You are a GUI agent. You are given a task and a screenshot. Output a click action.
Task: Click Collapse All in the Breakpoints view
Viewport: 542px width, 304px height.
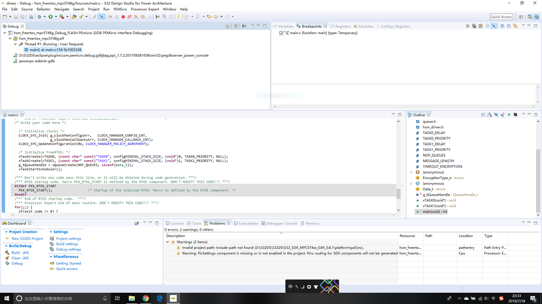click(509, 26)
